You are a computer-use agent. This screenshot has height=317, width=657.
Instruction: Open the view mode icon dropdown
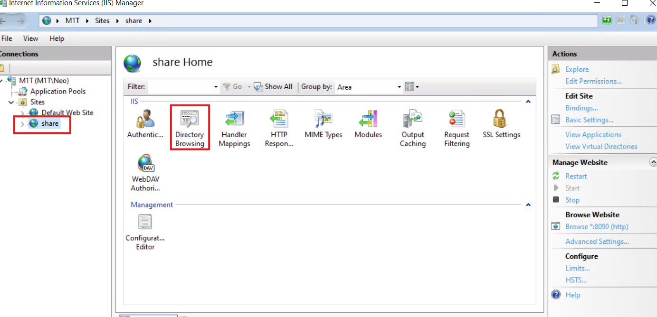tap(412, 87)
